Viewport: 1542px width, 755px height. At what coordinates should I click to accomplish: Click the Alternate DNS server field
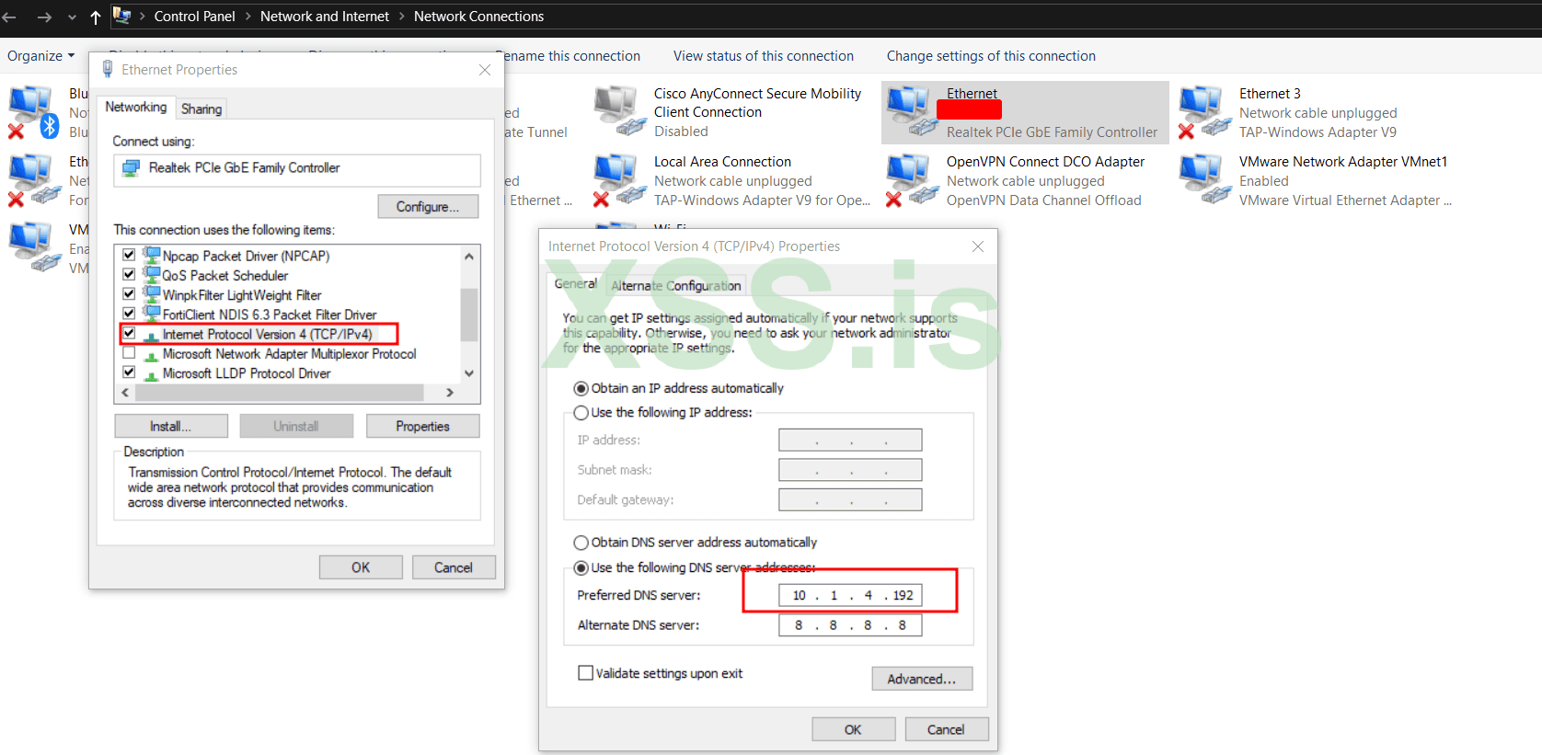click(850, 625)
